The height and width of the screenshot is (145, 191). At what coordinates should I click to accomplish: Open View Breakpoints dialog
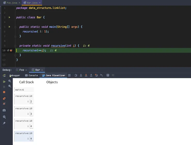[x=4, y=98]
